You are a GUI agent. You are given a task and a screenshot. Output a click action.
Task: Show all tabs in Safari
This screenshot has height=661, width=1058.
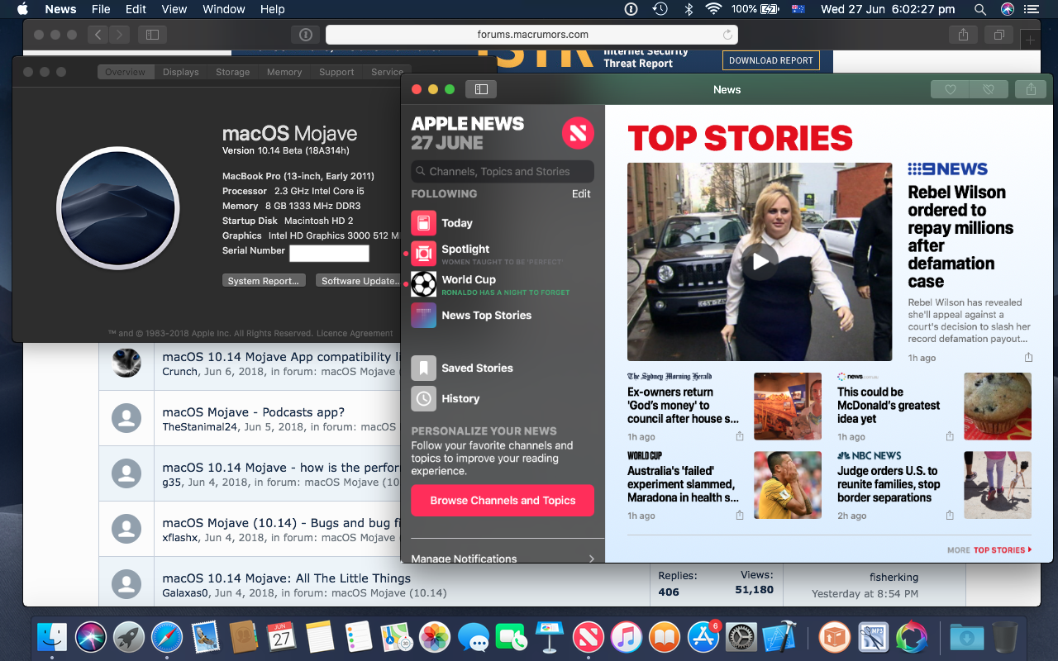click(999, 35)
